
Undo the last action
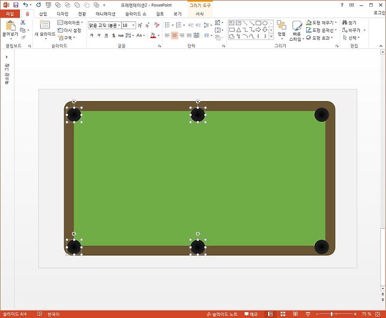point(26,5)
